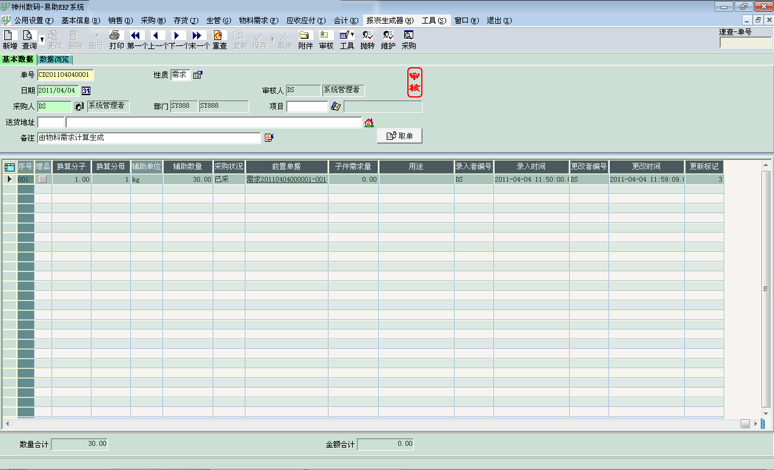Click the home icon beside 送货地址
This screenshot has width=774, height=470.
pyautogui.click(x=369, y=123)
